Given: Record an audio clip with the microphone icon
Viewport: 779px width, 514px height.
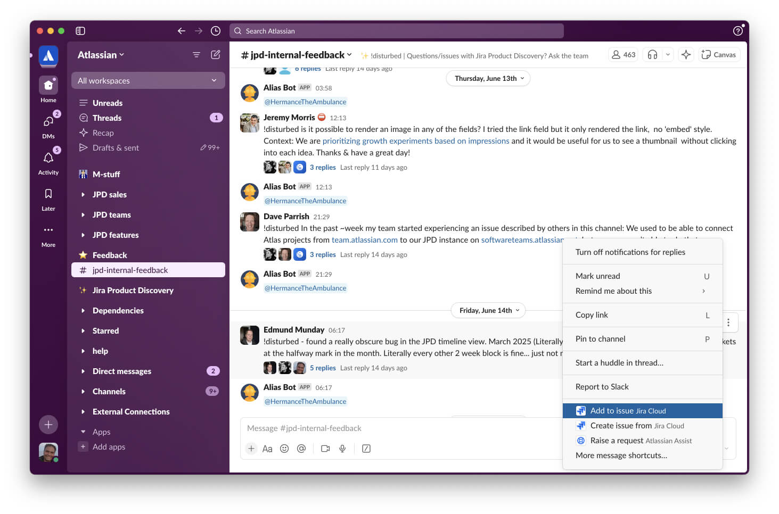Looking at the screenshot, I should click(x=342, y=449).
